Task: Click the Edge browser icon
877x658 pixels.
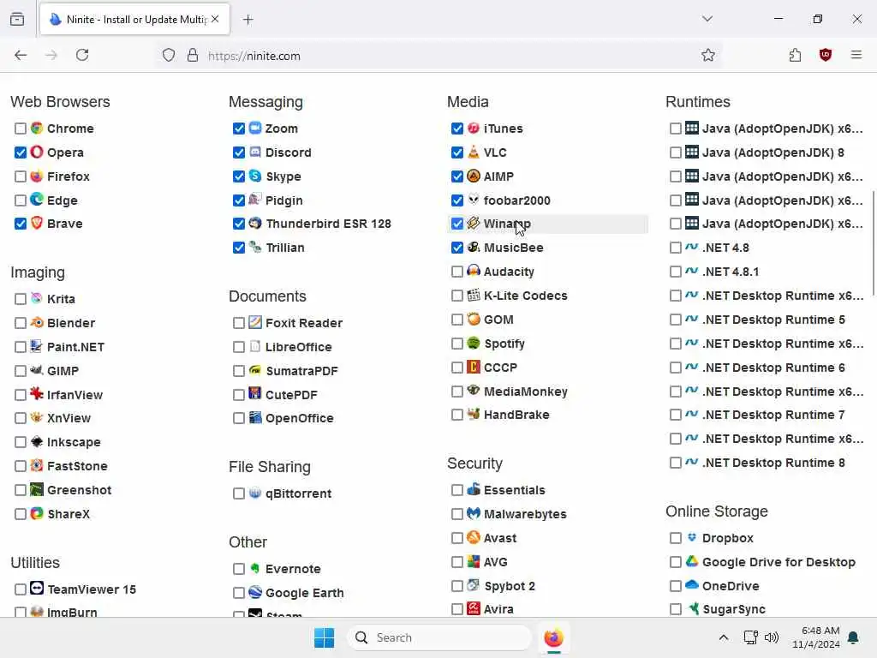Action: click(37, 200)
